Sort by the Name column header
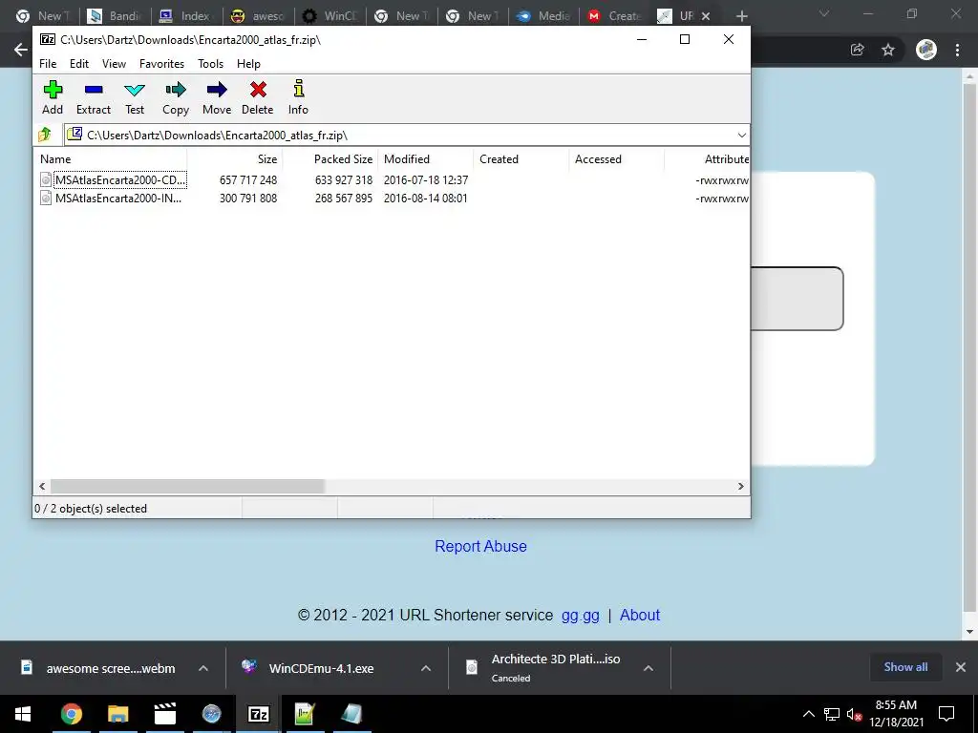The image size is (978, 733). [x=112, y=159]
